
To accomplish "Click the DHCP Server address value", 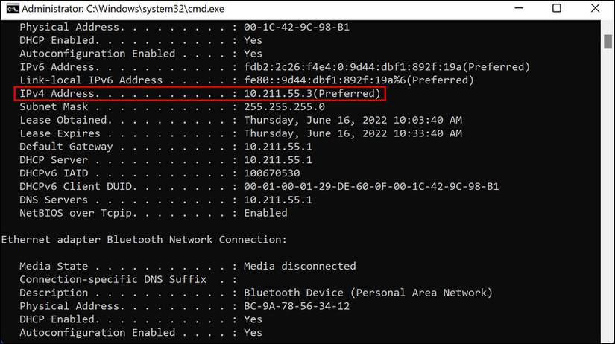I will pyautogui.click(x=278, y=160).
